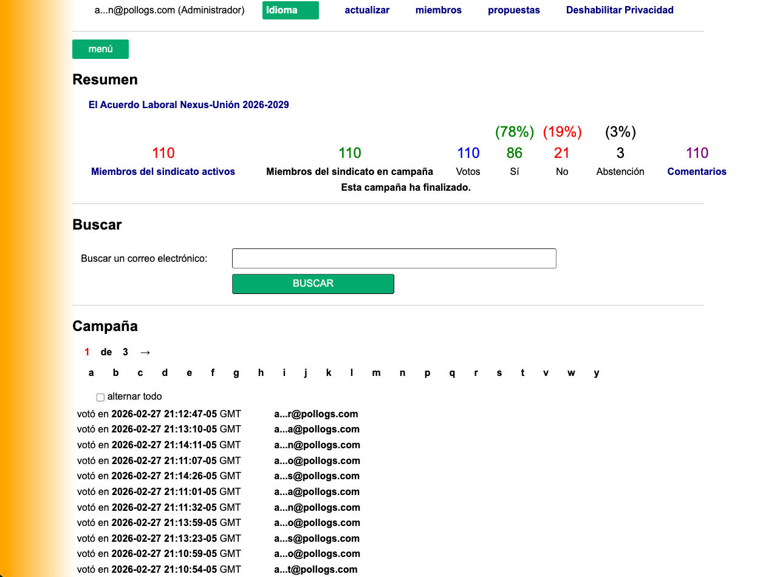Filter emails by letter 'm'
This screenshot has width=777, height=577.
click(376, 373)
